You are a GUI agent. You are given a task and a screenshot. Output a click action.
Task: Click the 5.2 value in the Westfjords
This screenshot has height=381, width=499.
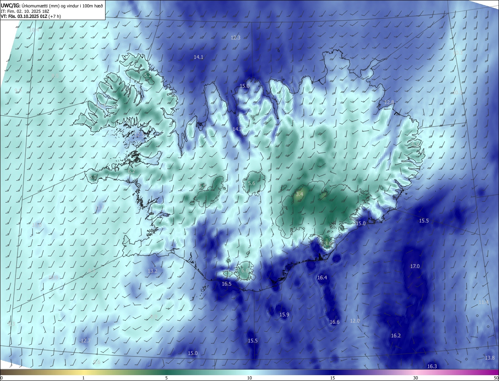(x=147, y=74)
